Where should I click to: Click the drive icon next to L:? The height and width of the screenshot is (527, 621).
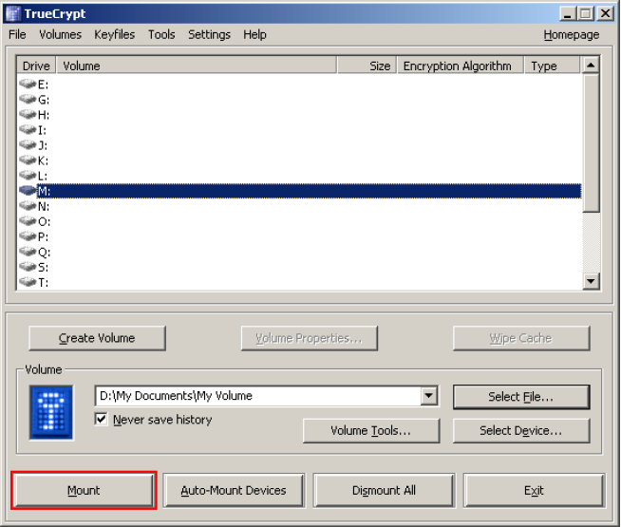point(28,175)
